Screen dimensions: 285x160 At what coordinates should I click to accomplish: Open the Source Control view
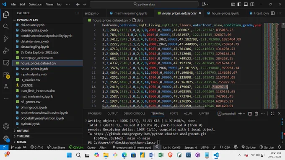tap(6, 39)
